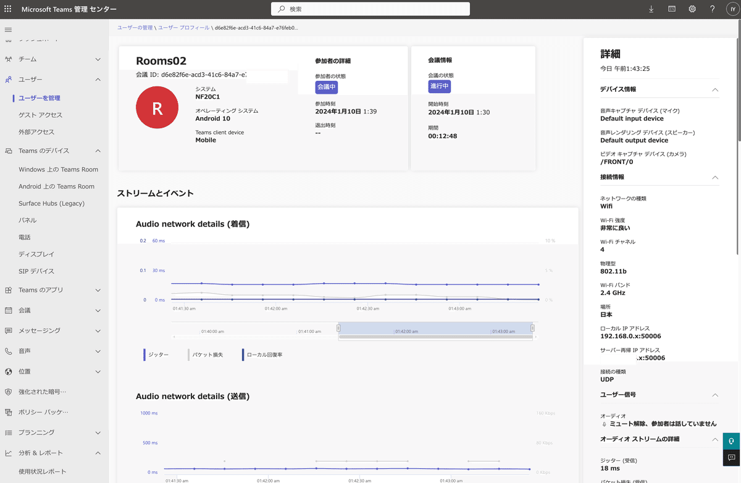Click the chart navigator left scroll arrow

click(x=174, y=337)
